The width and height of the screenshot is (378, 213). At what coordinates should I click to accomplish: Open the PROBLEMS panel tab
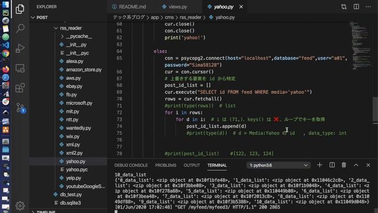(165, 166)
